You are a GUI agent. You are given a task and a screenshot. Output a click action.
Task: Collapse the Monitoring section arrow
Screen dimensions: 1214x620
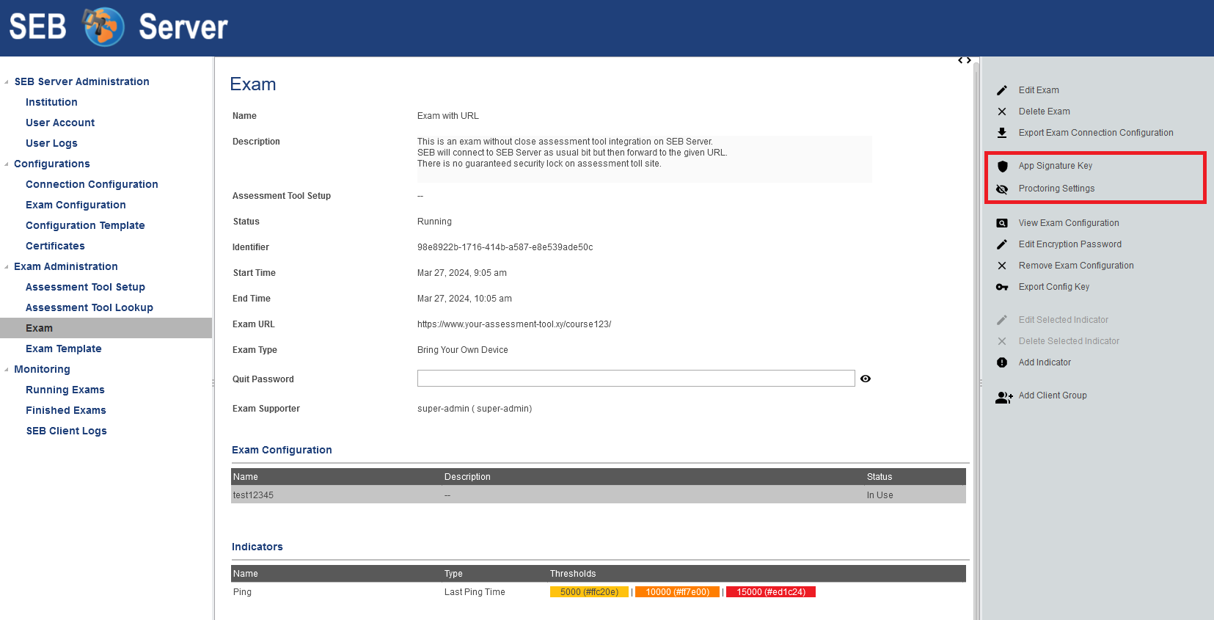[7, 370]
